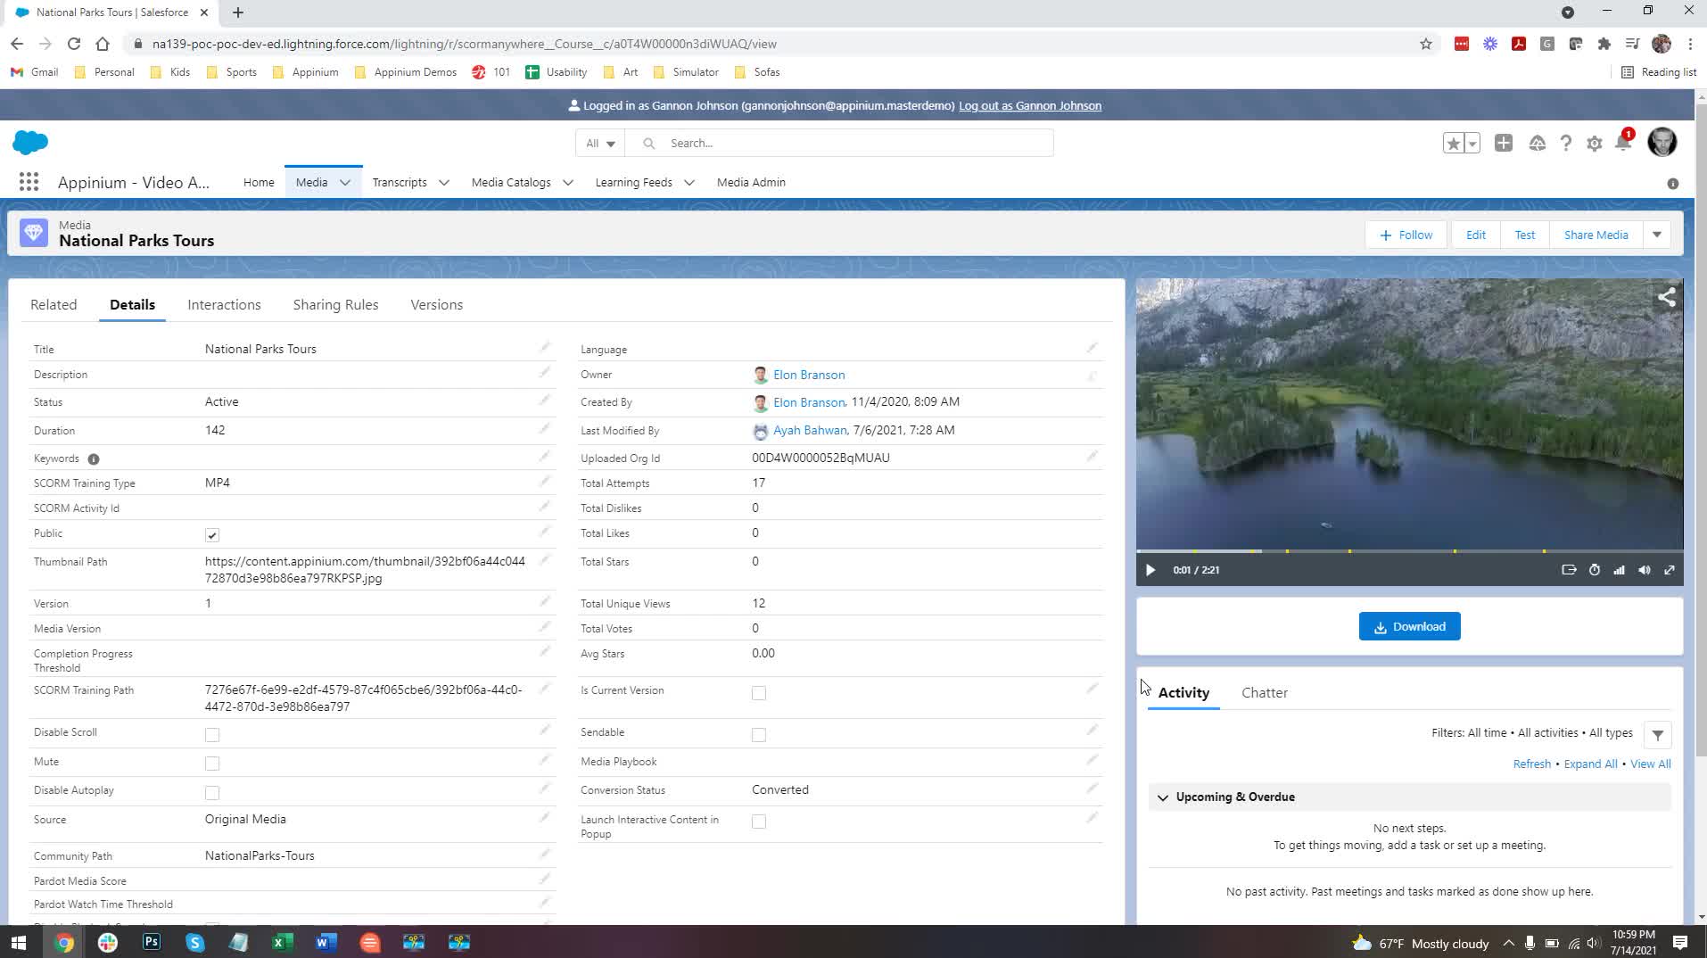Toggle the Mute checkbox
1707x958 pixels.
click(212, 764)
